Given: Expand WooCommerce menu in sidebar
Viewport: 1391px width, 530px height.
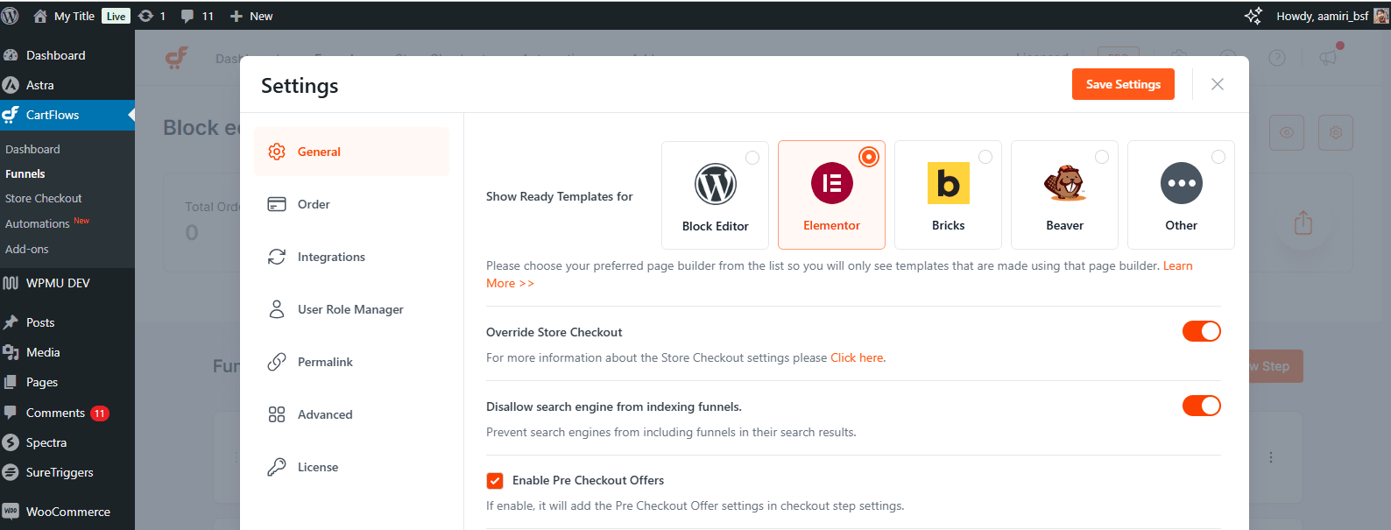Looking at the screenshot, I should pos(67,512).
